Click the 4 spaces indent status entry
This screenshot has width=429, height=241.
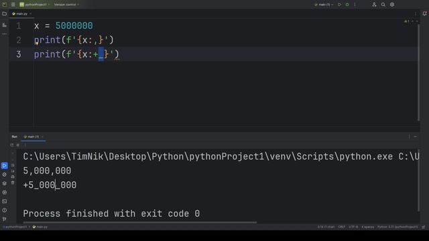pyautogui.click(x=367, y=227)
